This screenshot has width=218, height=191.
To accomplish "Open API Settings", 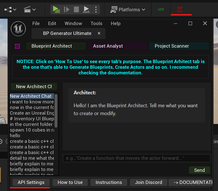I will point(31,182).
